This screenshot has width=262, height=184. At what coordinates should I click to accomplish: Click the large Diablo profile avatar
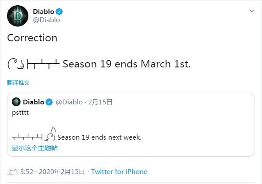pyautogui.click(x=17, y=15)
